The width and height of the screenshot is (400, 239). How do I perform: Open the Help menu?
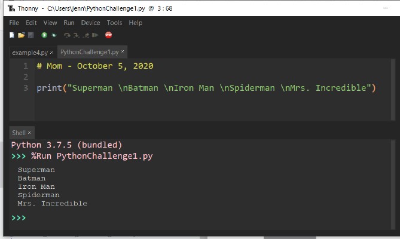(135, 23)
